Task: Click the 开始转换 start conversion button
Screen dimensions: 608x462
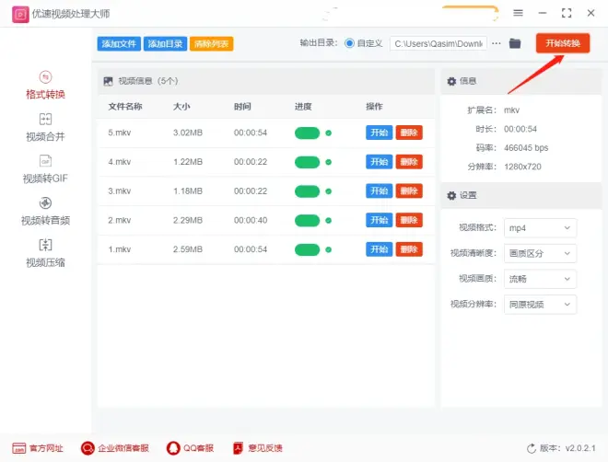Action: pyautogui.click(x=563, y=43)
